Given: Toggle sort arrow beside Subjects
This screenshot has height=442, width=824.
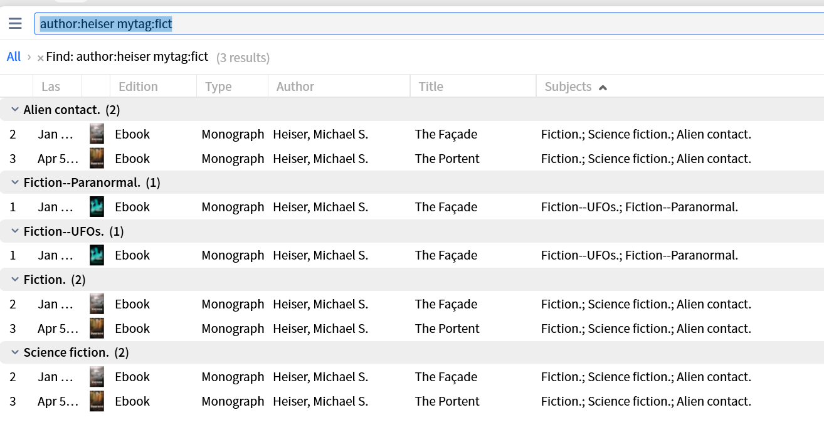Looking at the screenshot, I should click(x=603, y=87).
